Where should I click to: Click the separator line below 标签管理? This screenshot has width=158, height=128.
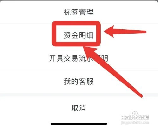click(x=26, y=24)
